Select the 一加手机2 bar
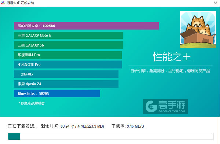The image size is (220, 144). pyautogui.click(x=66, y=74)
